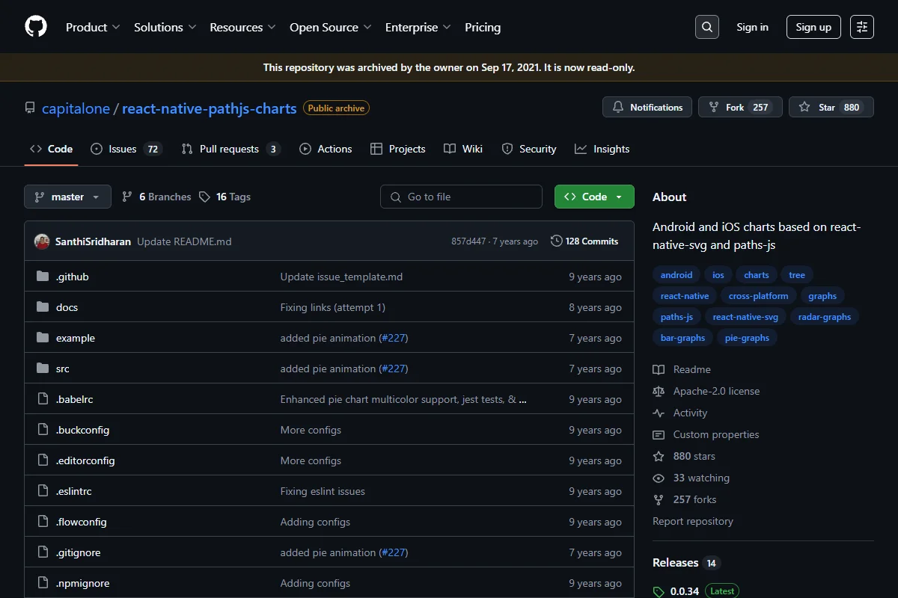This screenshot has height=598, width=898.
Task: Open the search magnifier icon in header
Action: click(706, 27)
